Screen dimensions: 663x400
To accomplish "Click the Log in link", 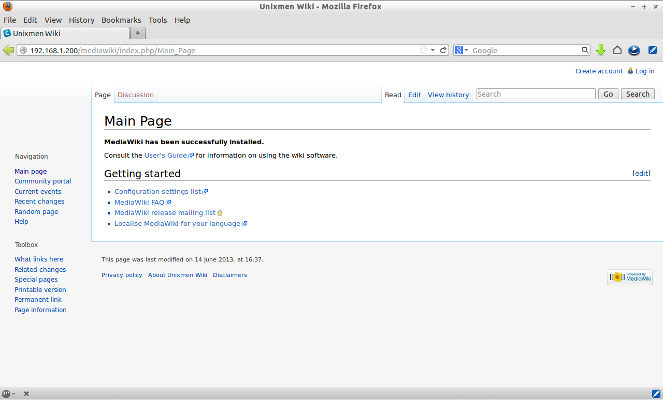I will [x=645, y=71].
